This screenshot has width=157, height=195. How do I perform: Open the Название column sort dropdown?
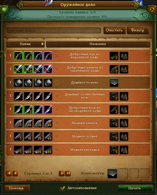pyautogui.click(x=98, y=44)
